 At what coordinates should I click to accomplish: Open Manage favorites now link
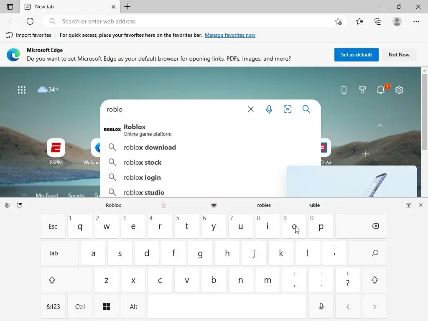tap(230, 35)
